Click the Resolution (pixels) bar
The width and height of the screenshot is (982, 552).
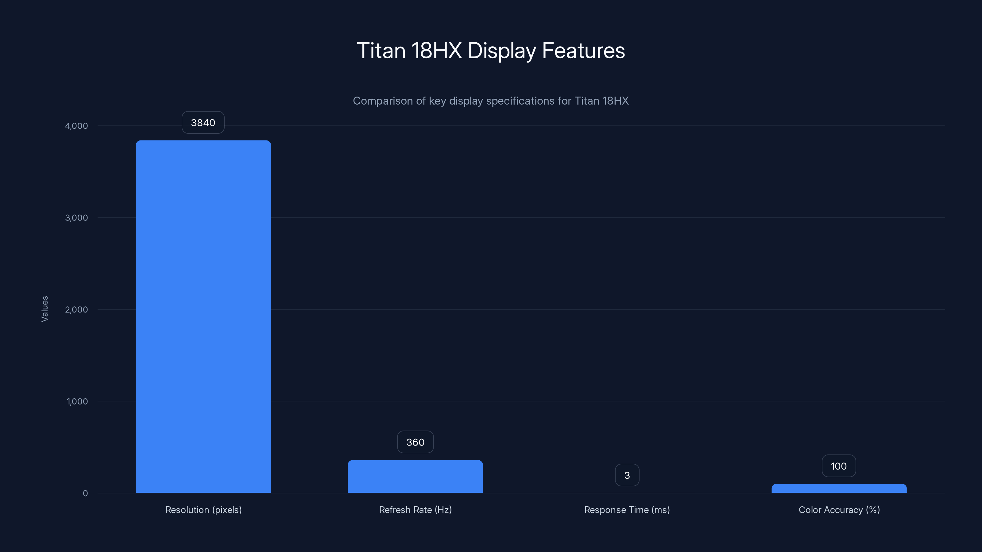[x=203, y=316]
